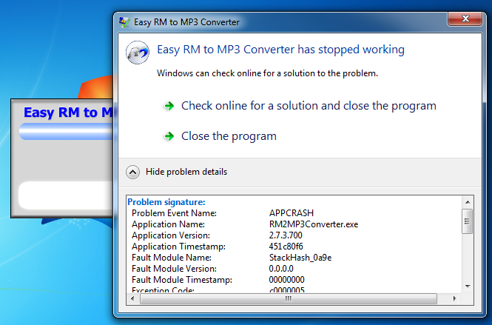Click Easy RM to MP3 Converter title bar icon

click(124, 22)
